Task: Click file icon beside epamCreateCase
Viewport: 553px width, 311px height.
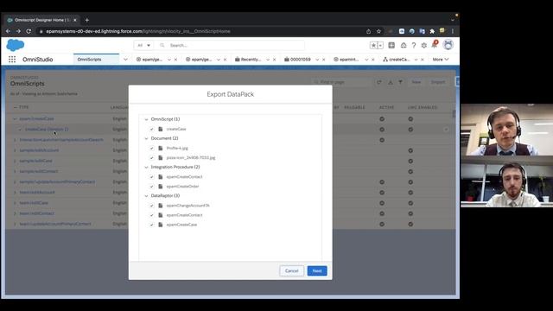Action: click(x=161, y=225)
